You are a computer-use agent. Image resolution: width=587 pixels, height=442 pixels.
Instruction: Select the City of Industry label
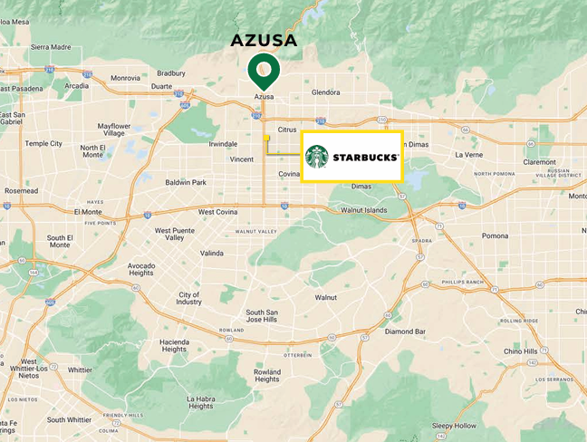click(188, 298)
